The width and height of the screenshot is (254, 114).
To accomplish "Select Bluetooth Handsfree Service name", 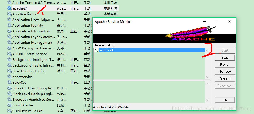I will click(33, 100).
